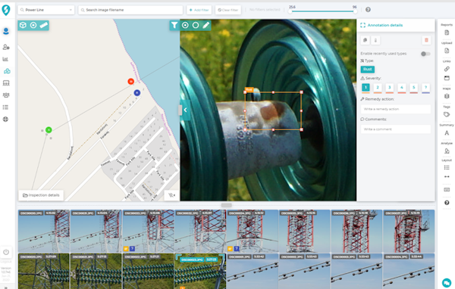Click the Upload file icon in right sidebar
This screenshot has height=289, width=455.
tap(447, 51)
